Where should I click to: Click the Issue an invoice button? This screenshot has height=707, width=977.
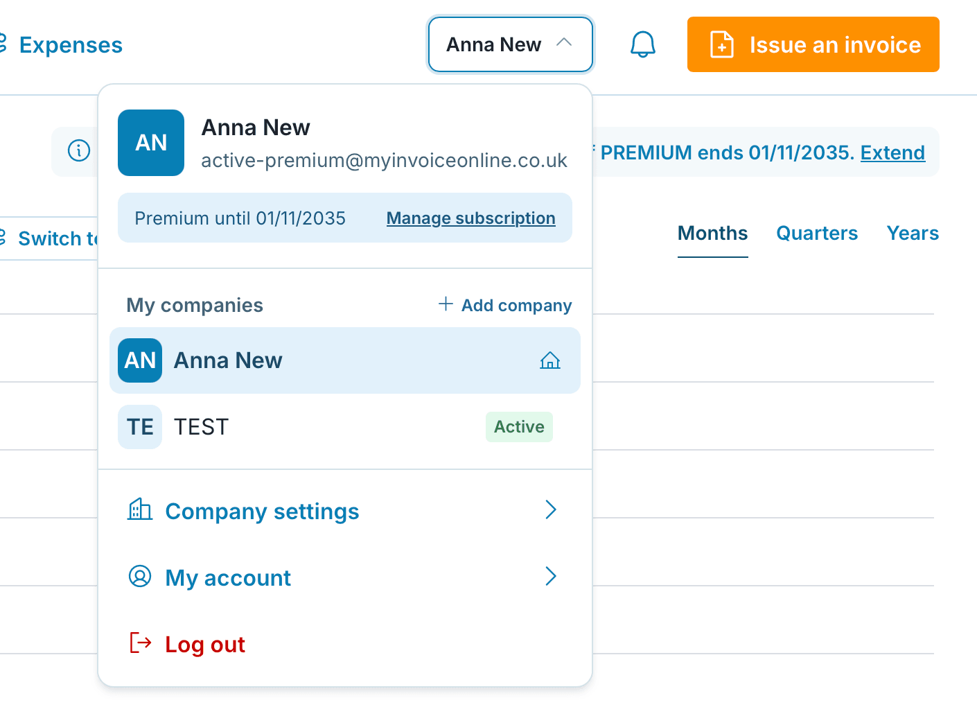(x=813, y=44)
